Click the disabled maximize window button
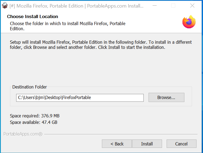 173,6
